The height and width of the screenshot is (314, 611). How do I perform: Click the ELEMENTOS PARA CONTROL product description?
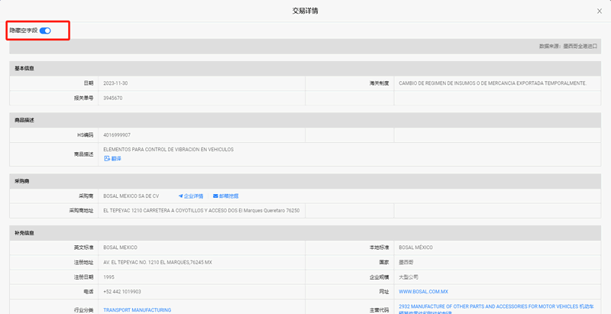pos(168,149)
